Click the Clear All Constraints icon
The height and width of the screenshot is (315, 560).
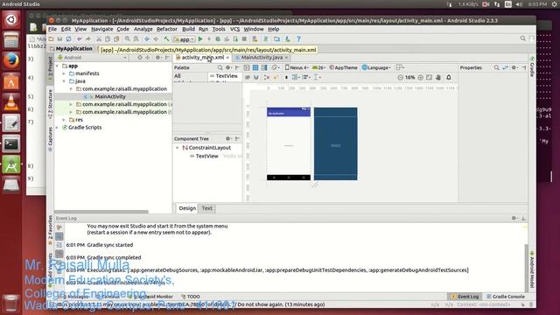click(x=267, y=78)
